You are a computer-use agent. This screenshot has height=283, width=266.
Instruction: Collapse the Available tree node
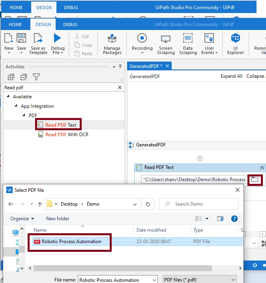[8, 96]
